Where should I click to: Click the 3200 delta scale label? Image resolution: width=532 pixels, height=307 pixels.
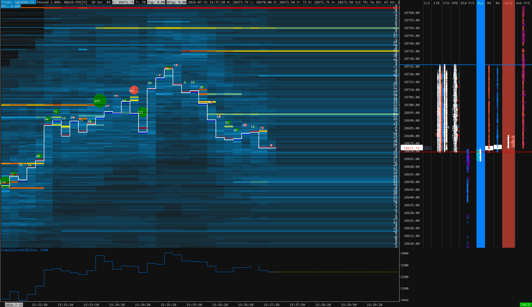pos(405,277)
